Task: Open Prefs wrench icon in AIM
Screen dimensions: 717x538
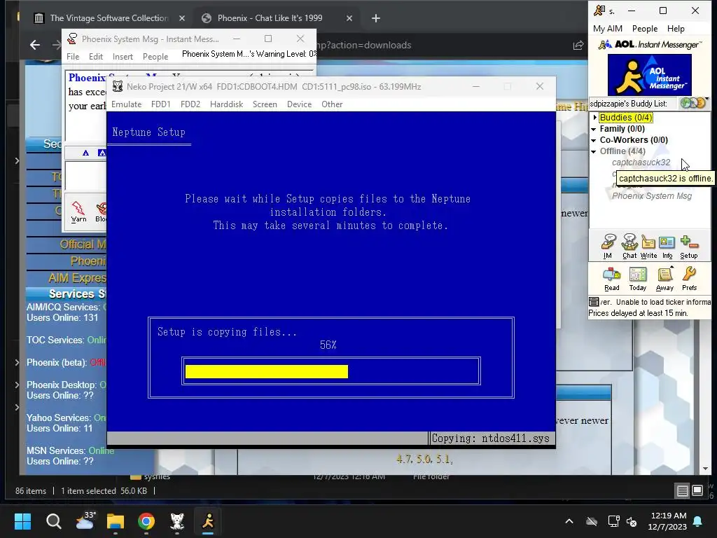Action: [689, 279]
